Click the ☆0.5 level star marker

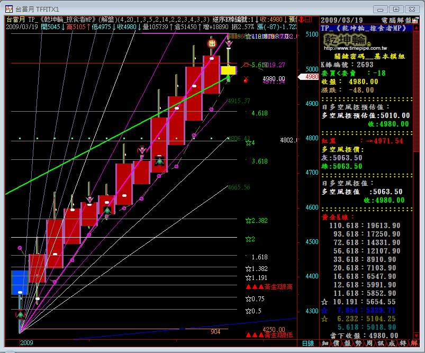(x=248, y=311)
